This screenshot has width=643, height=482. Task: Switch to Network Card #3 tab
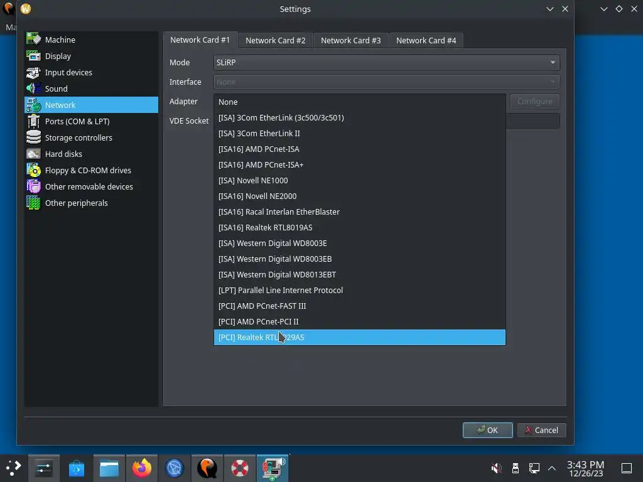point(350,41)
